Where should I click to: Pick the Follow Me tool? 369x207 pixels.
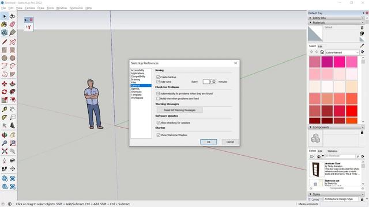tap(12, 92)
